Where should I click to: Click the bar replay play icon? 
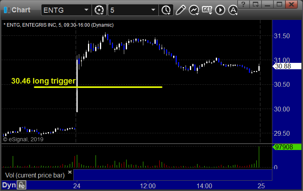click(x=220, y=10)
